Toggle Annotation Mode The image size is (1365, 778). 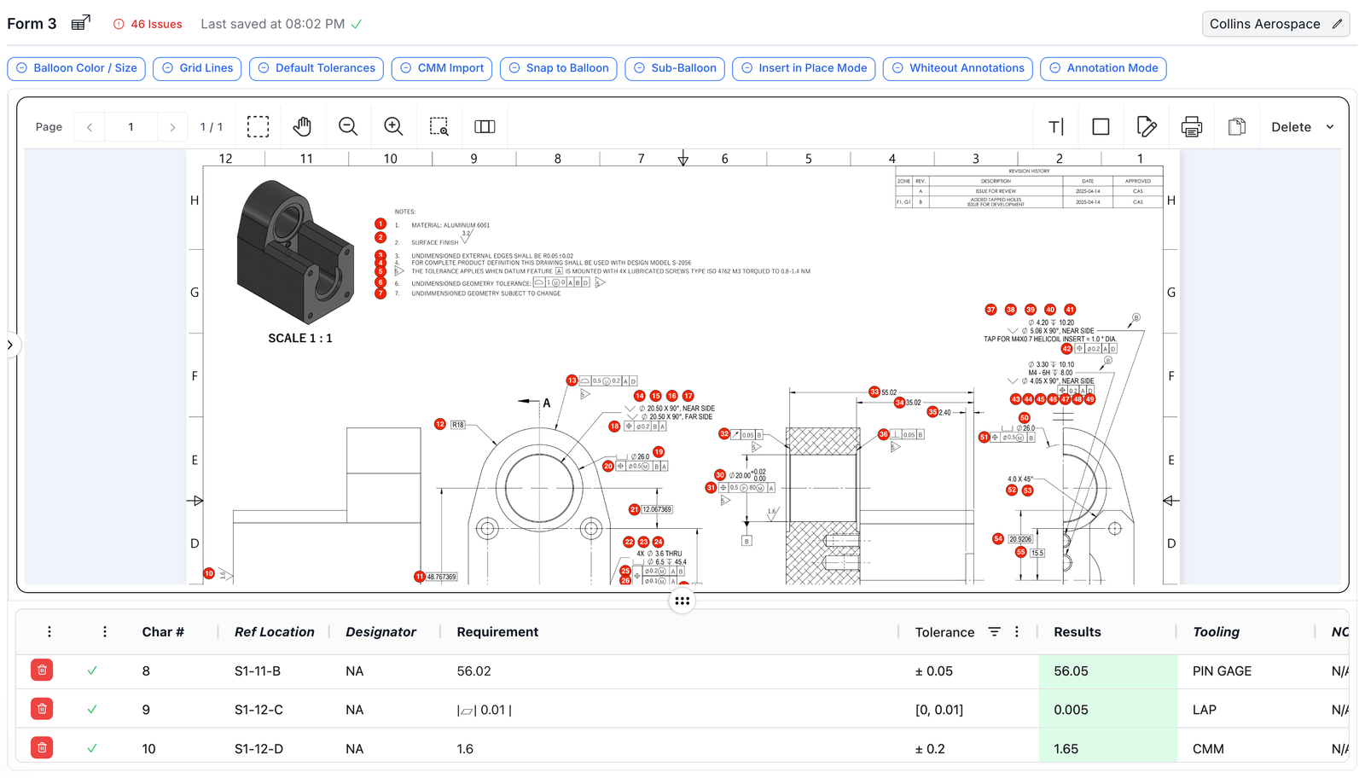pyautogui.click(x=1103, y=68)
